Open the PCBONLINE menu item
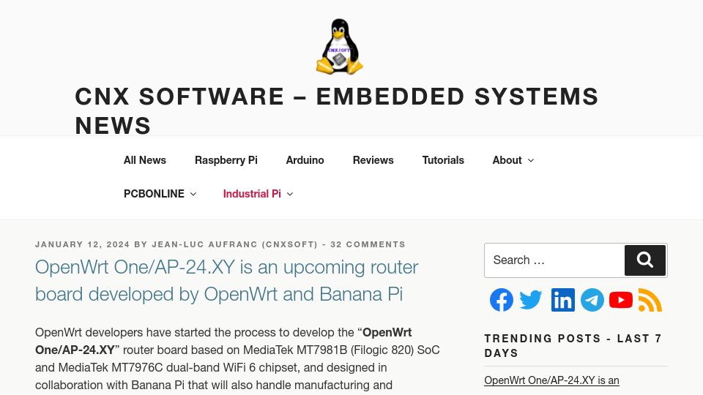Viewport: 703px width, 395px height. pos(154,194)
